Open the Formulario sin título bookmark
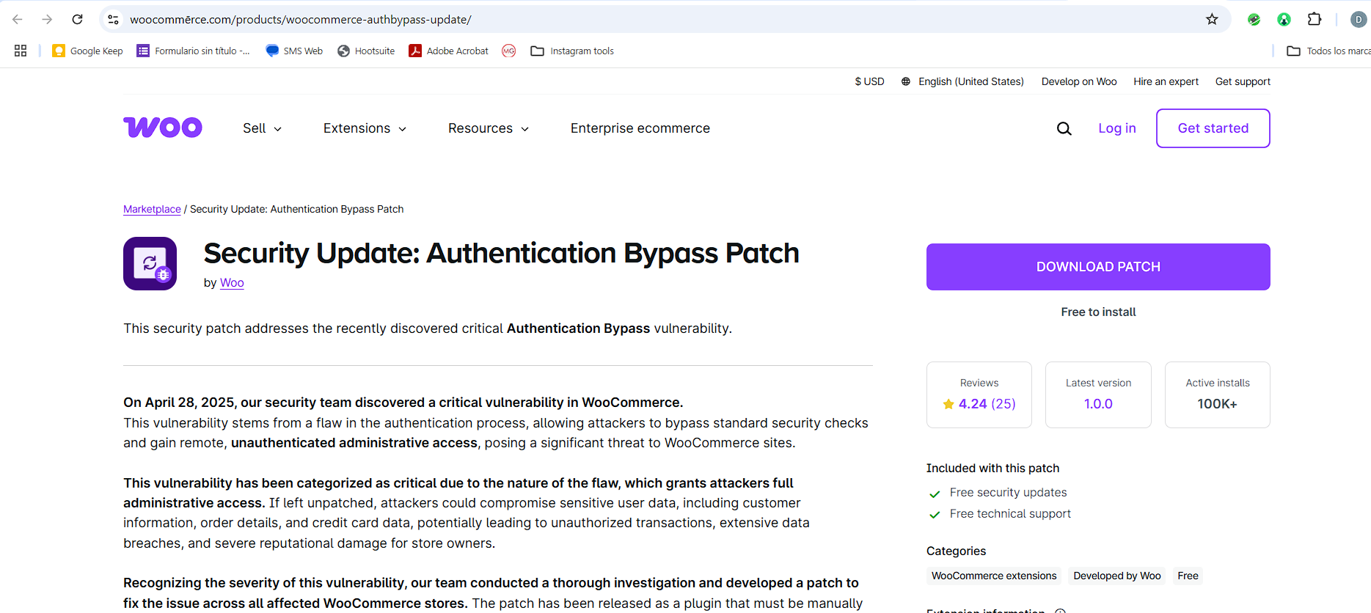 [193, 51]
